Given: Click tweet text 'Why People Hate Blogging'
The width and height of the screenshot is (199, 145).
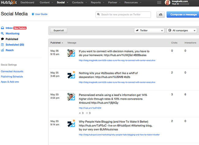Looking at the screenshot, I should click(115, 125).
